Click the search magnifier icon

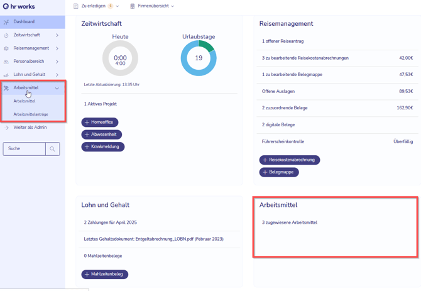[x=52, y=149]
